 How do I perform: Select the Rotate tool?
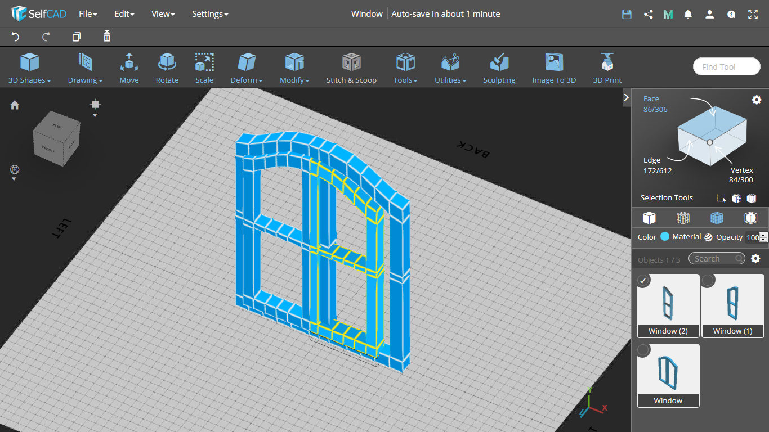point(167,68)
